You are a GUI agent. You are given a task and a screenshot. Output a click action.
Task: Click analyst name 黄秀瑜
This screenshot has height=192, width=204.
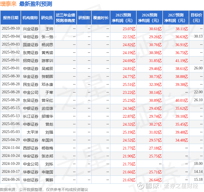pyautogui.click(x=47, y=53)
